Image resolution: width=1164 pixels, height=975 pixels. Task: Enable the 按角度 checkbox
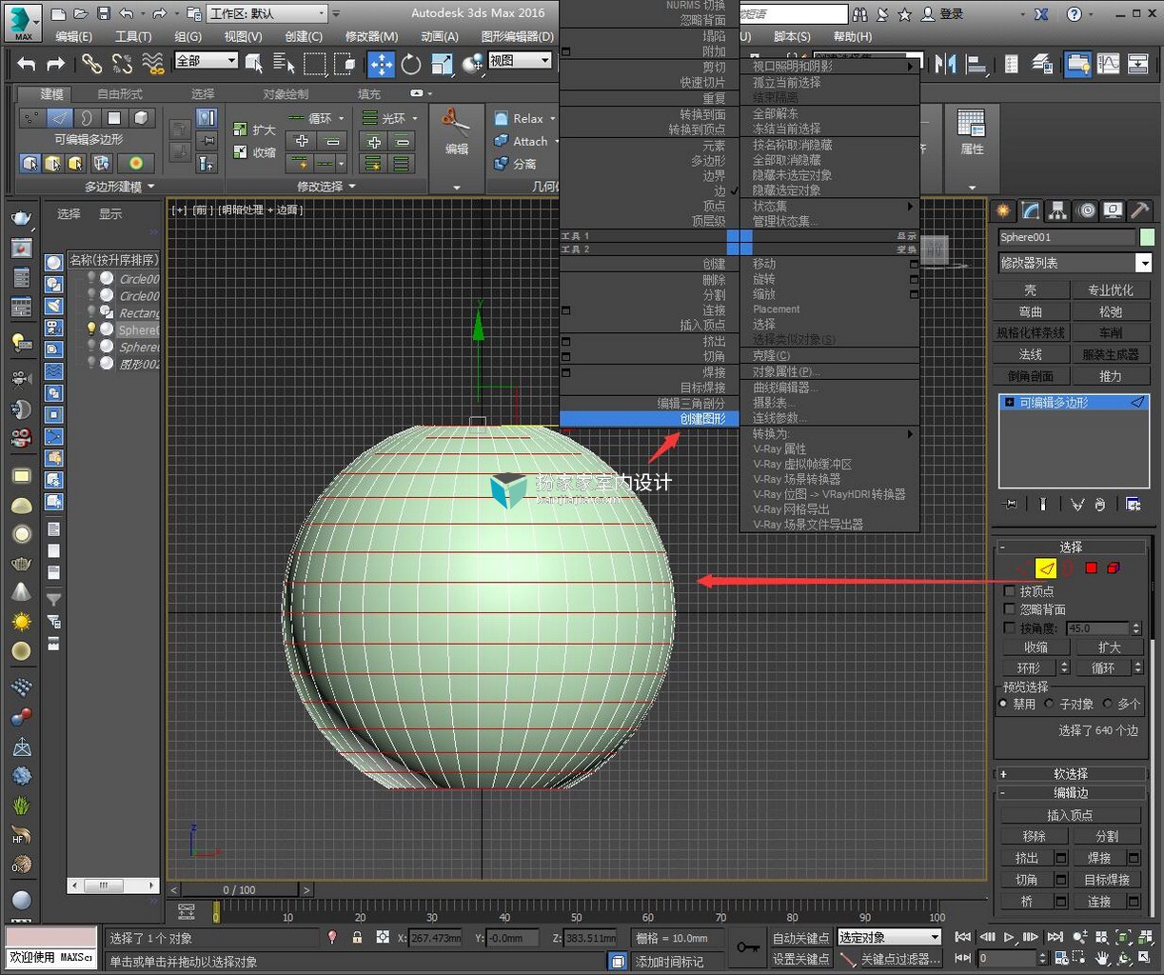pyautogui.click(x=1010, y=627)
